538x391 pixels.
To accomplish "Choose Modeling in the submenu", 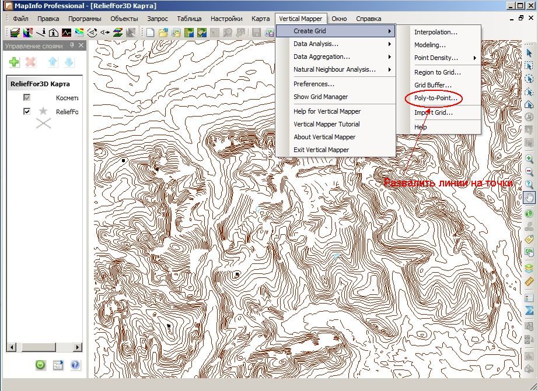I will (430, 45).
